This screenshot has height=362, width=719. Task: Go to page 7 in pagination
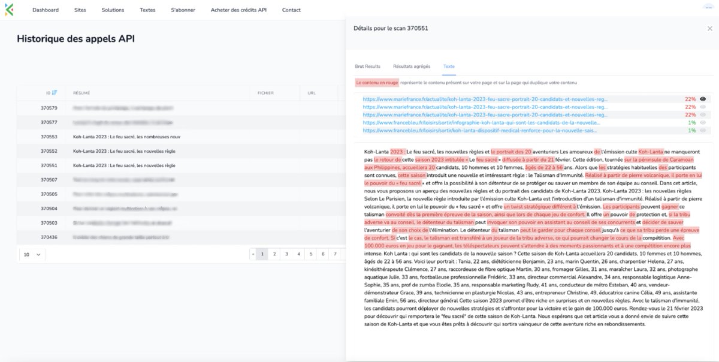click(335, 254)
